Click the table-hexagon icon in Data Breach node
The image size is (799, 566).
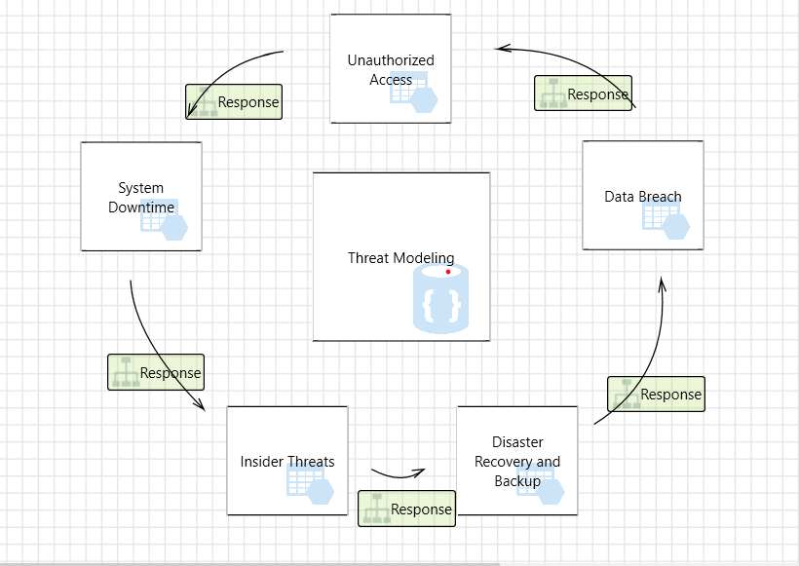pos(666,218)
